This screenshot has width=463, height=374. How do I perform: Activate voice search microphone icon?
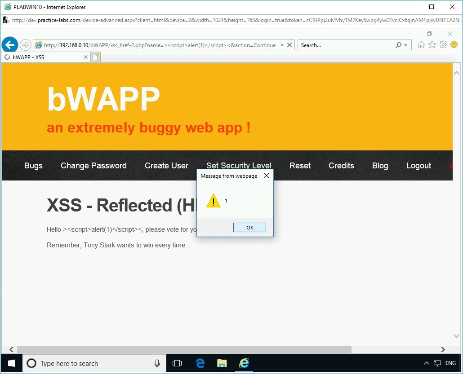157,363
